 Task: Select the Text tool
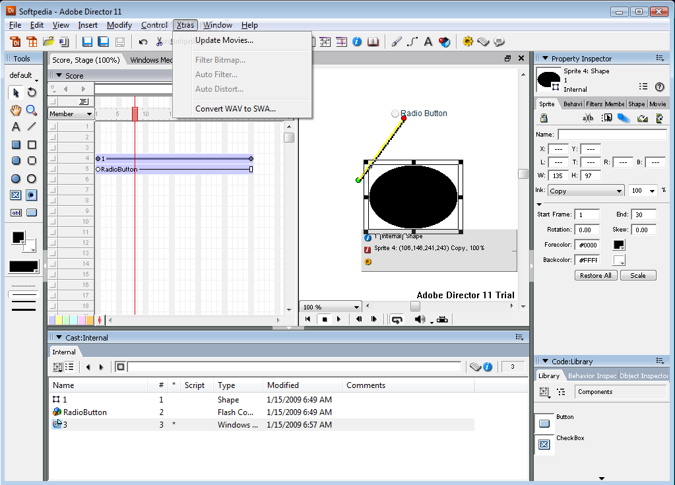(16, 127)
